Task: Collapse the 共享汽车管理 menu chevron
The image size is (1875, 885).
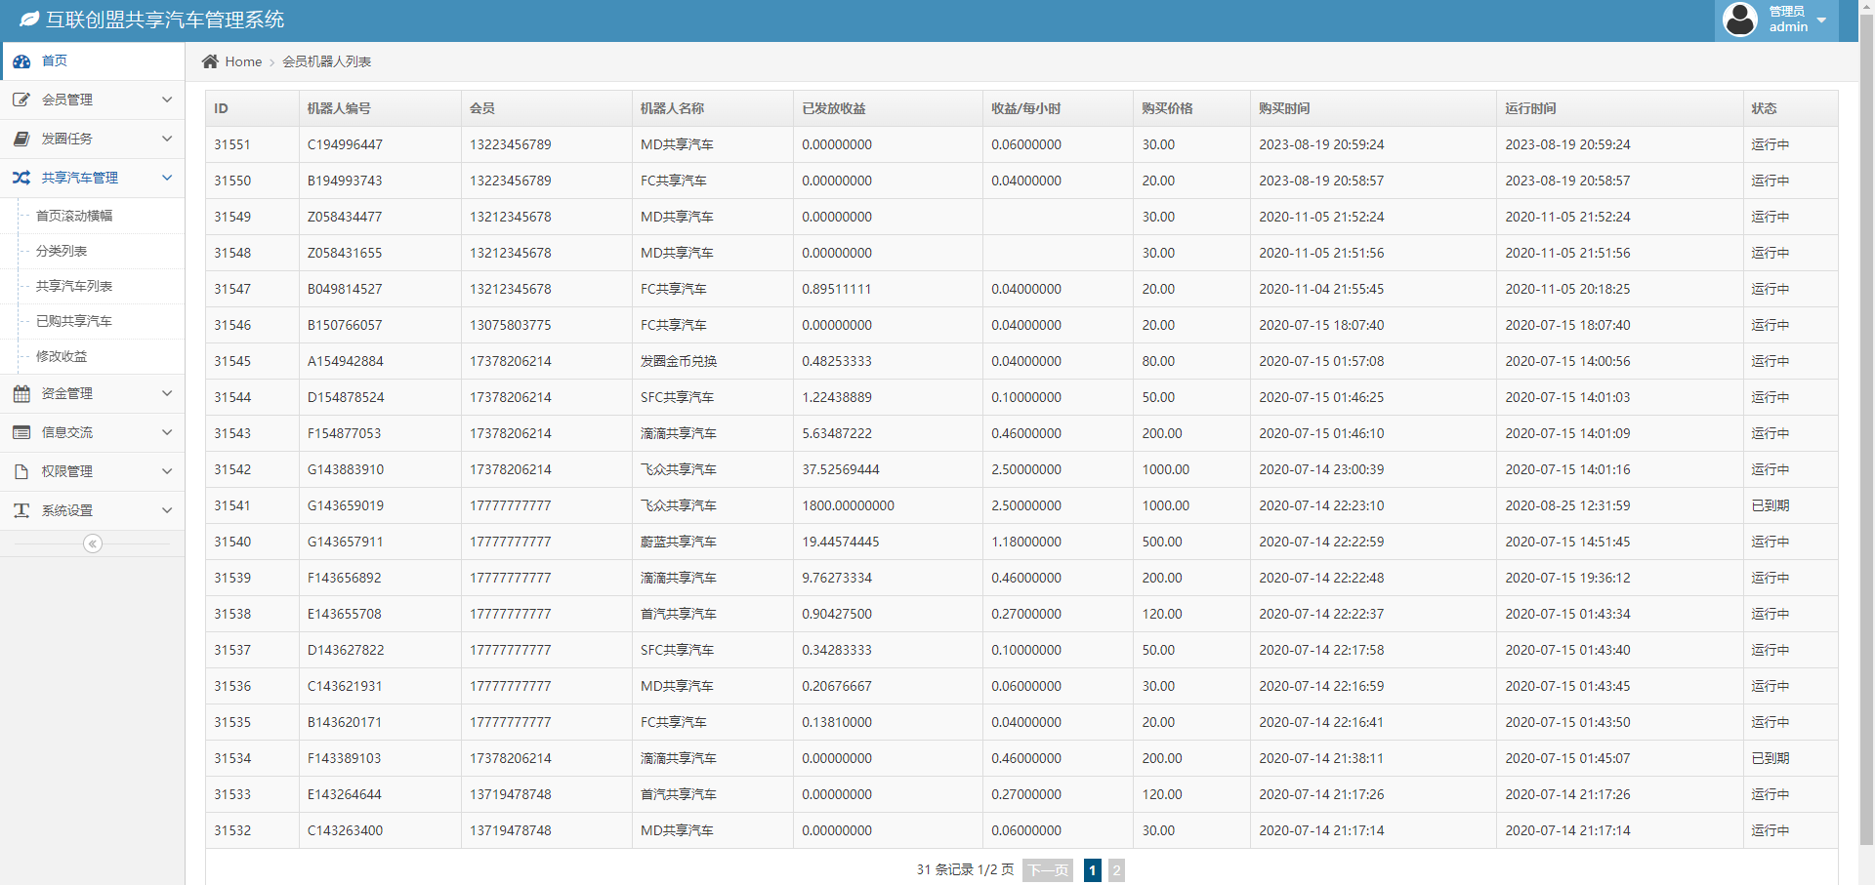Action: coord(167,178)
